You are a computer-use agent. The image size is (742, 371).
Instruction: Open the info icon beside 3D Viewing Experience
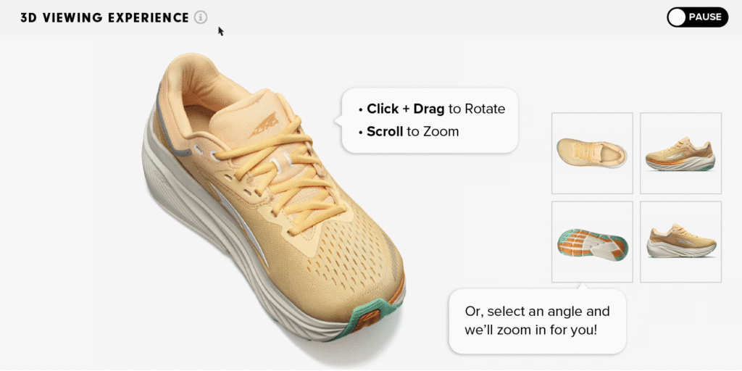201,17
